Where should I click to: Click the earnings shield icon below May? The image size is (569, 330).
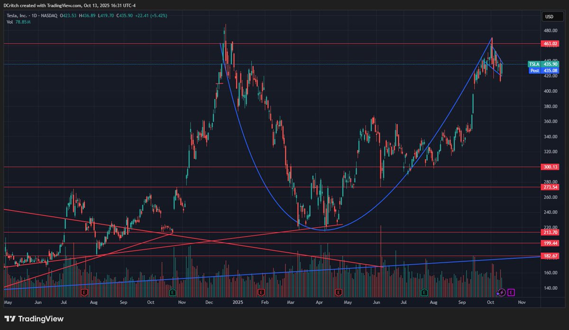[x=339, y=293]
